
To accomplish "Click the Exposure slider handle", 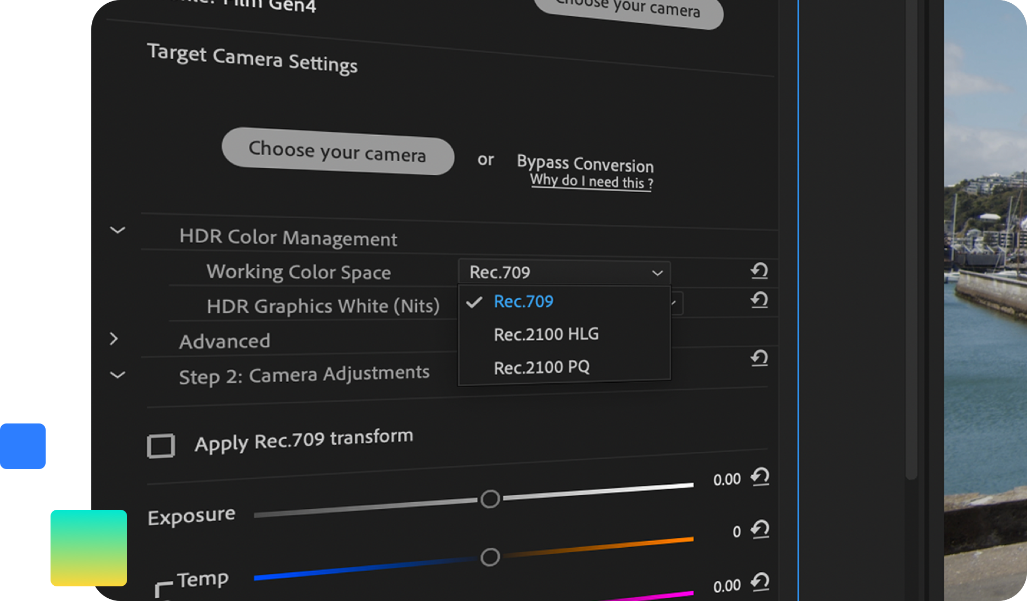I will (490, 499).
